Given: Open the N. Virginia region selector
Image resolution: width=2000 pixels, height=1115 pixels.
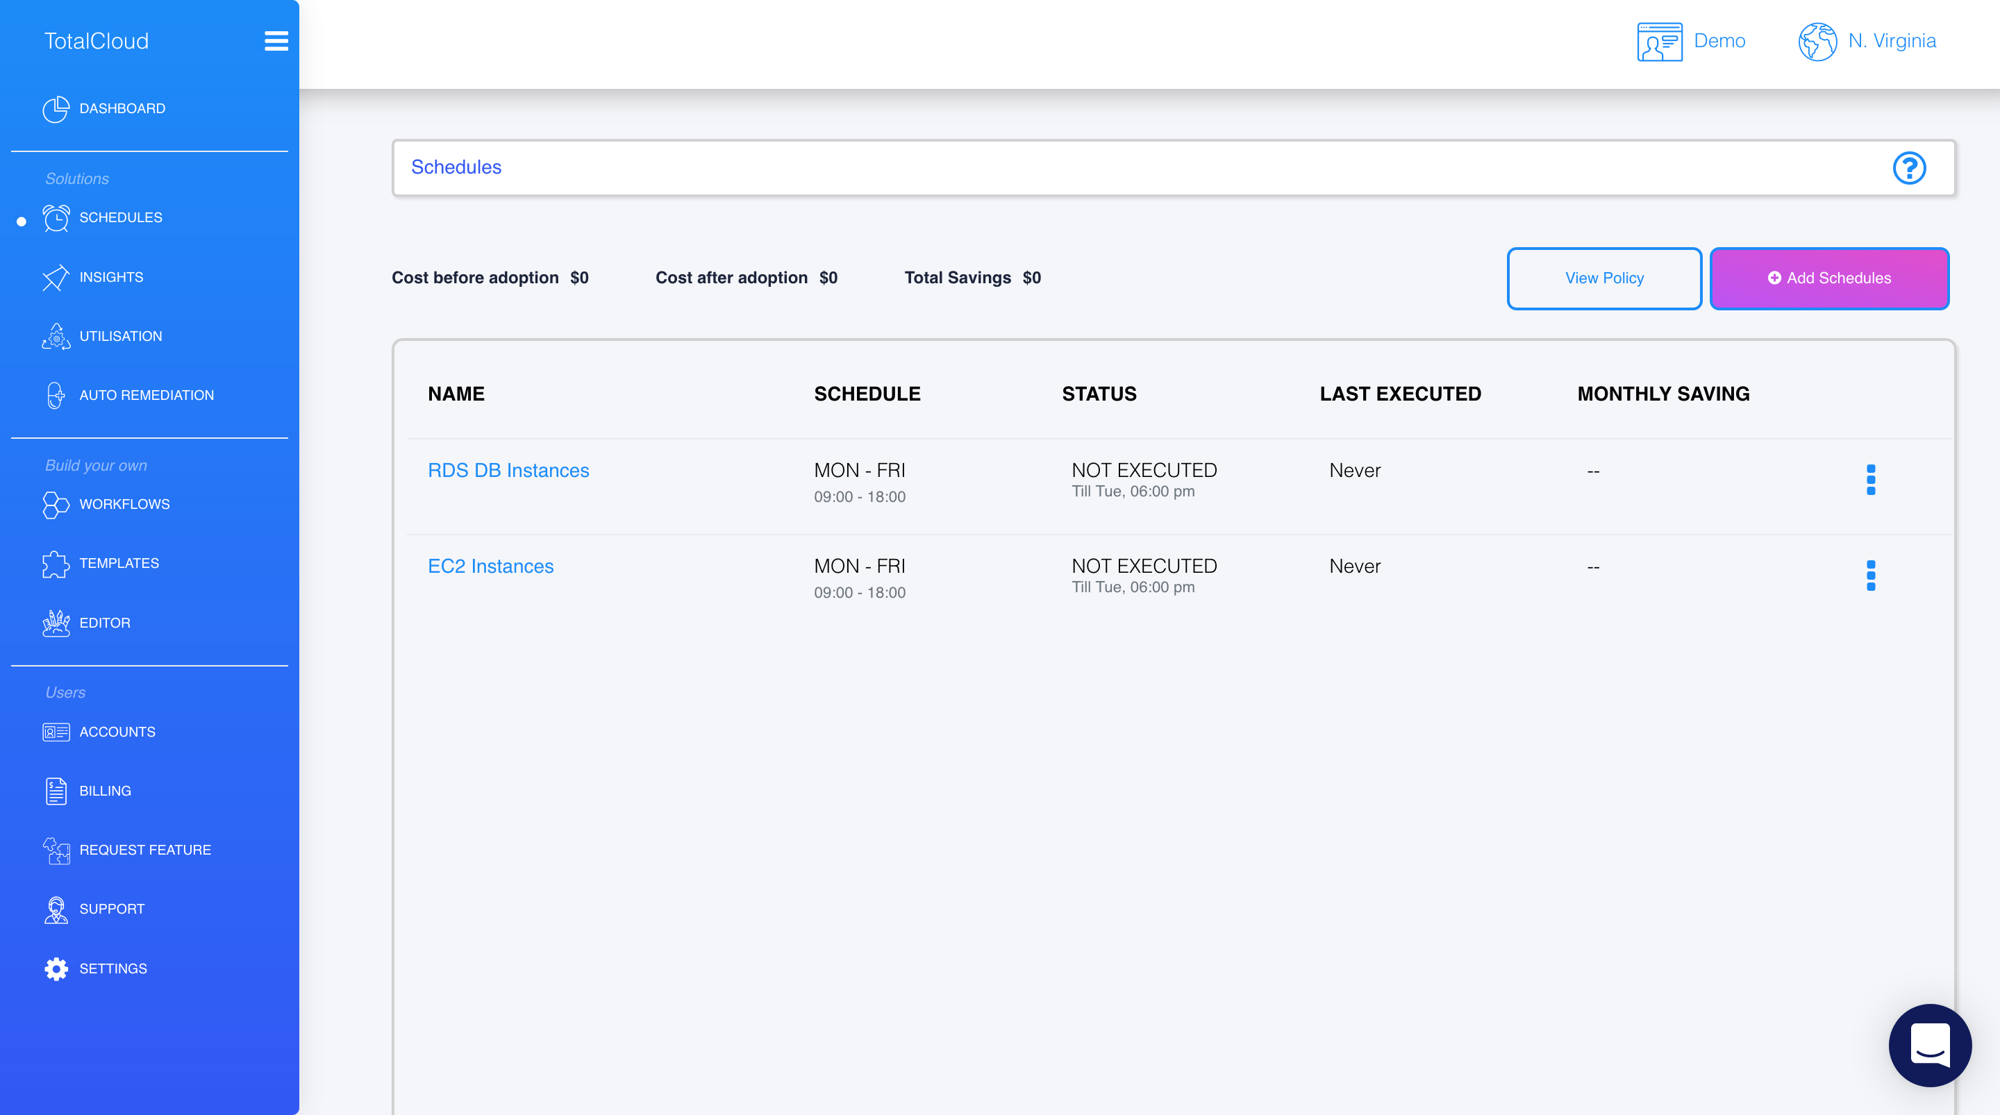Looking at the screenshot, I should [1867, 41].
